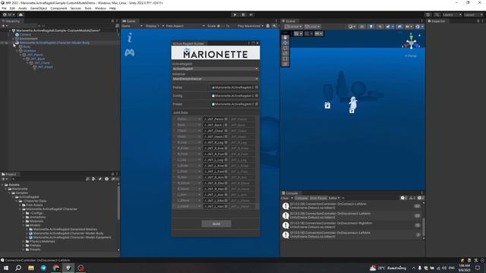Click the Scene orientation gizmo

tap(412, 42)
